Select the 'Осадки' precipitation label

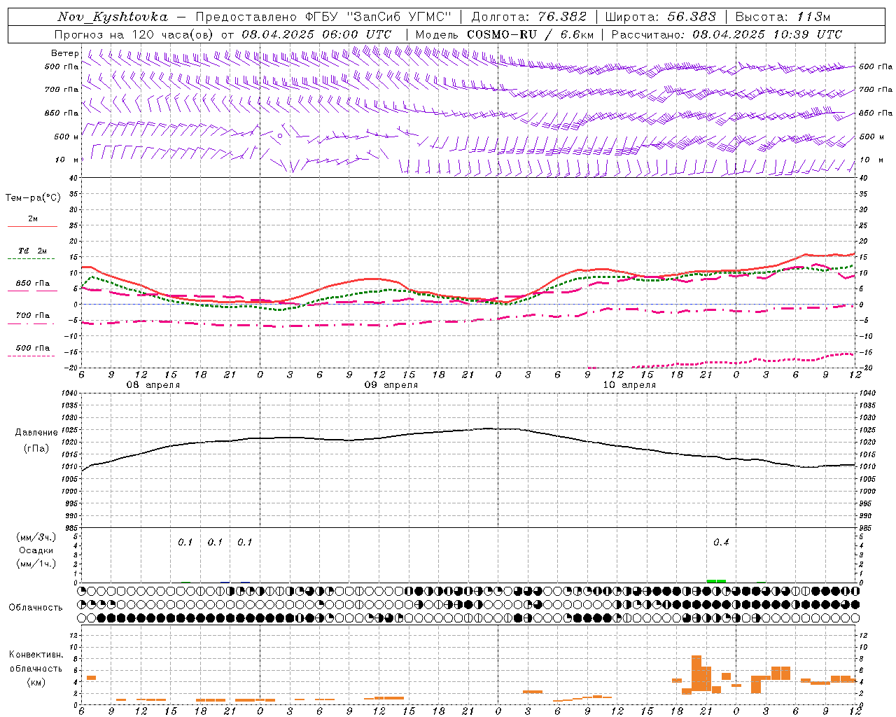click(x=36, y=550)
